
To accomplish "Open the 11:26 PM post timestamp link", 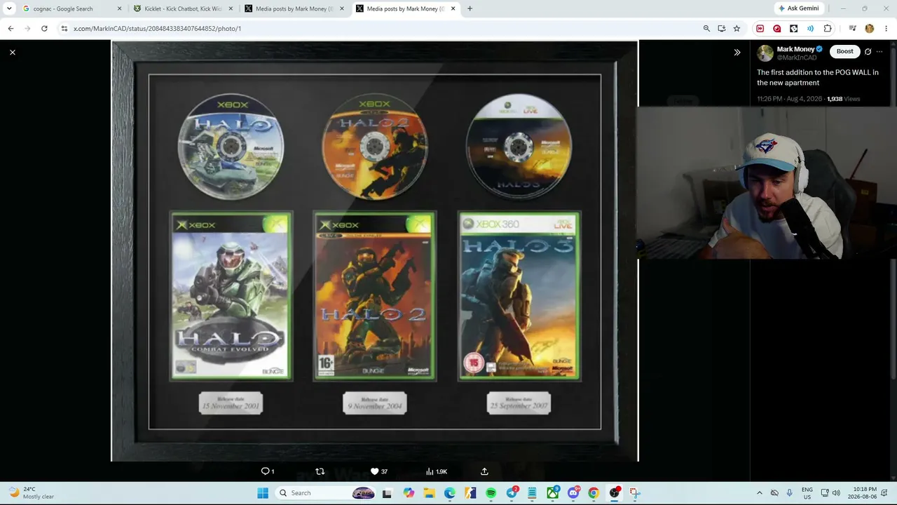I will coord(790,99).
